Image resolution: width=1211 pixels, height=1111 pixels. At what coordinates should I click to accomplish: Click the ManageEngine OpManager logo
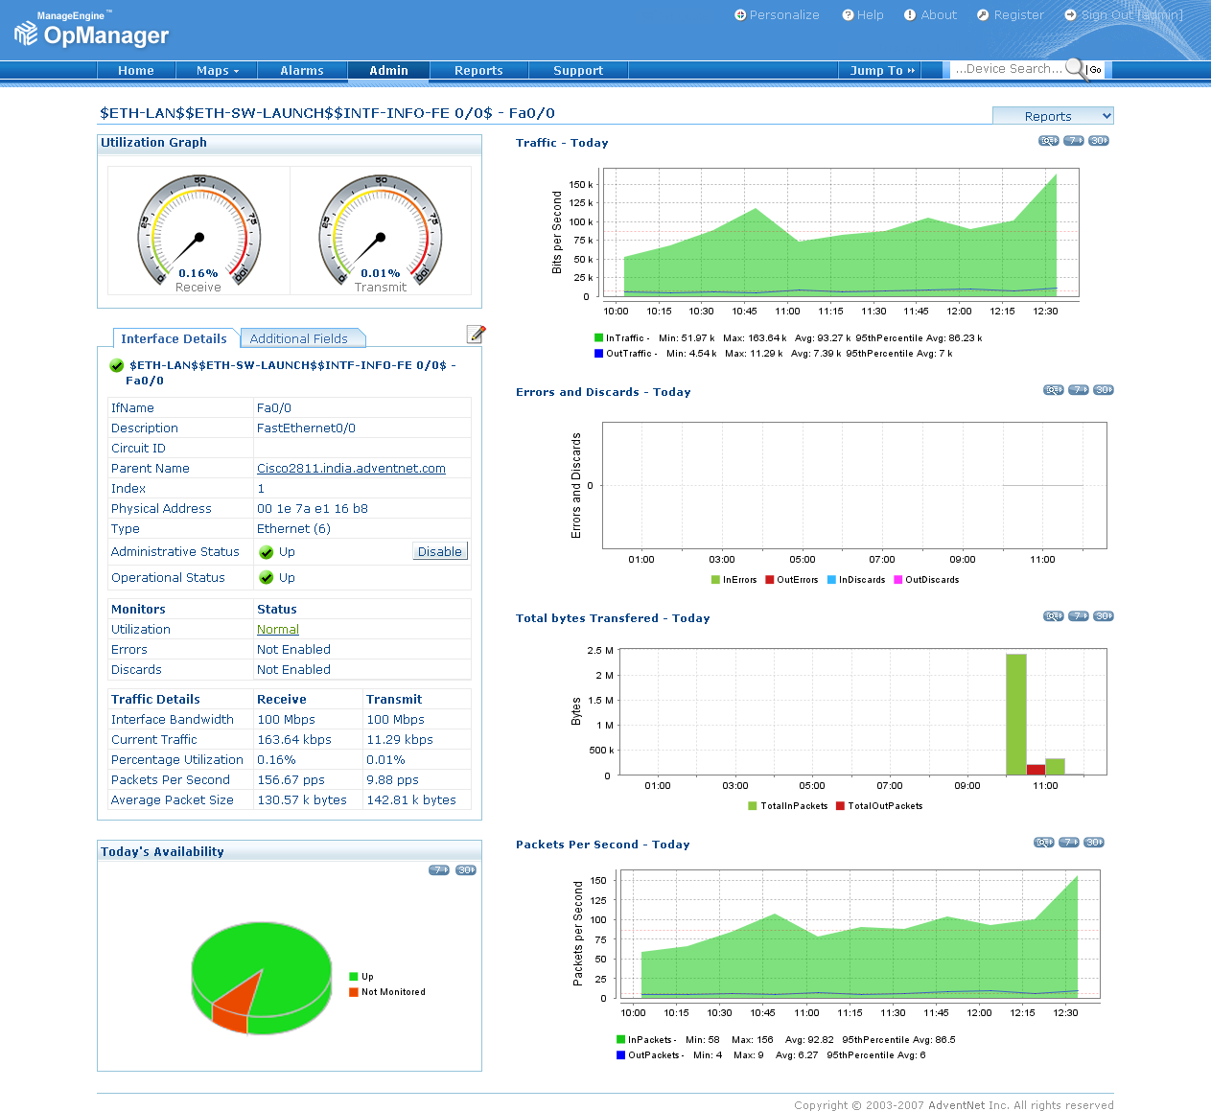[91, 31]
